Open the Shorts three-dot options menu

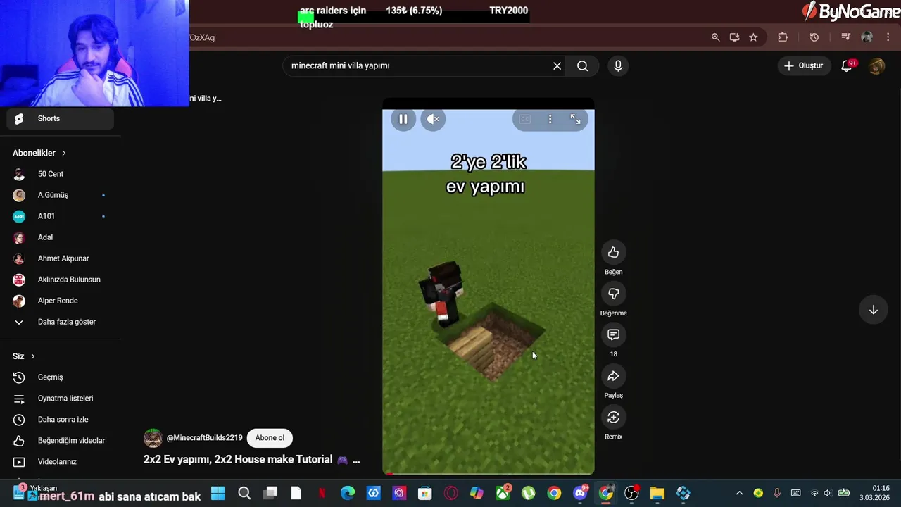coord(550,119)
